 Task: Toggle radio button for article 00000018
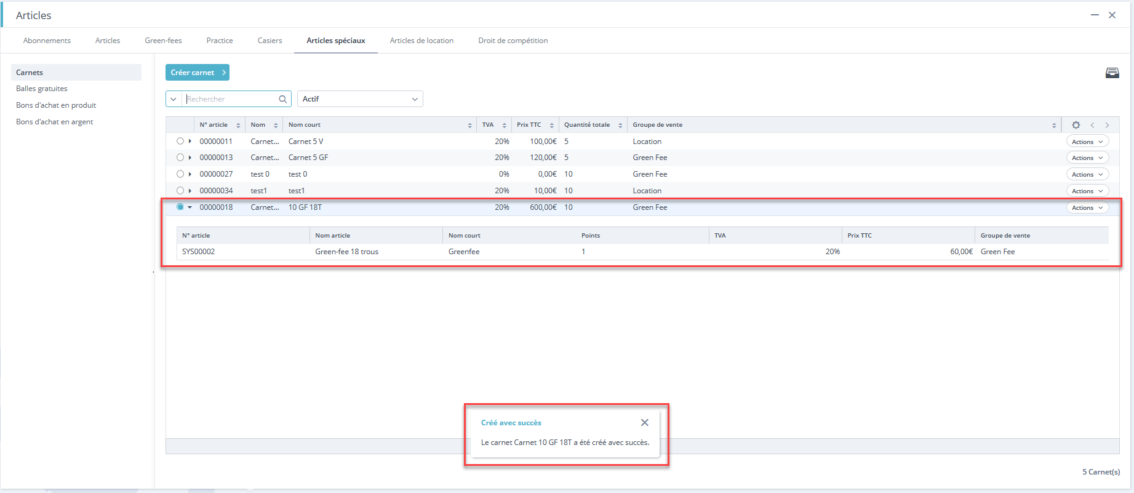tap(180, 207)
